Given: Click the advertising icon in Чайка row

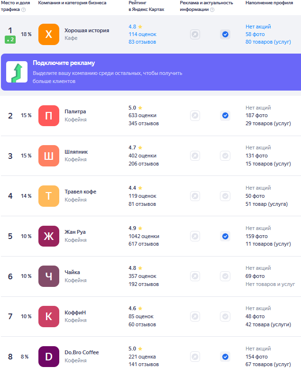Looking at the screenshot, I should pyautogui.click(x=195, y=276).
